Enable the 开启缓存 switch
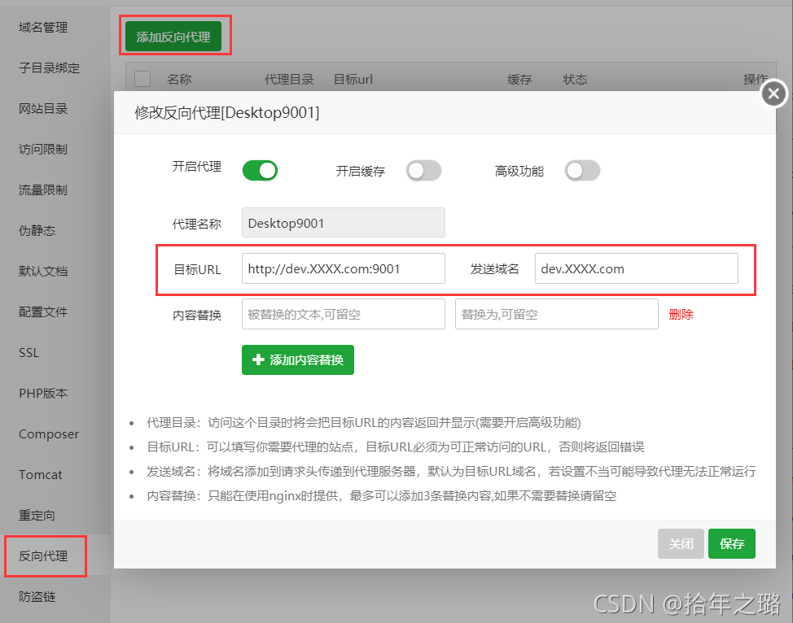This screenshot has width=793, height=623. [x=424, y=171]
